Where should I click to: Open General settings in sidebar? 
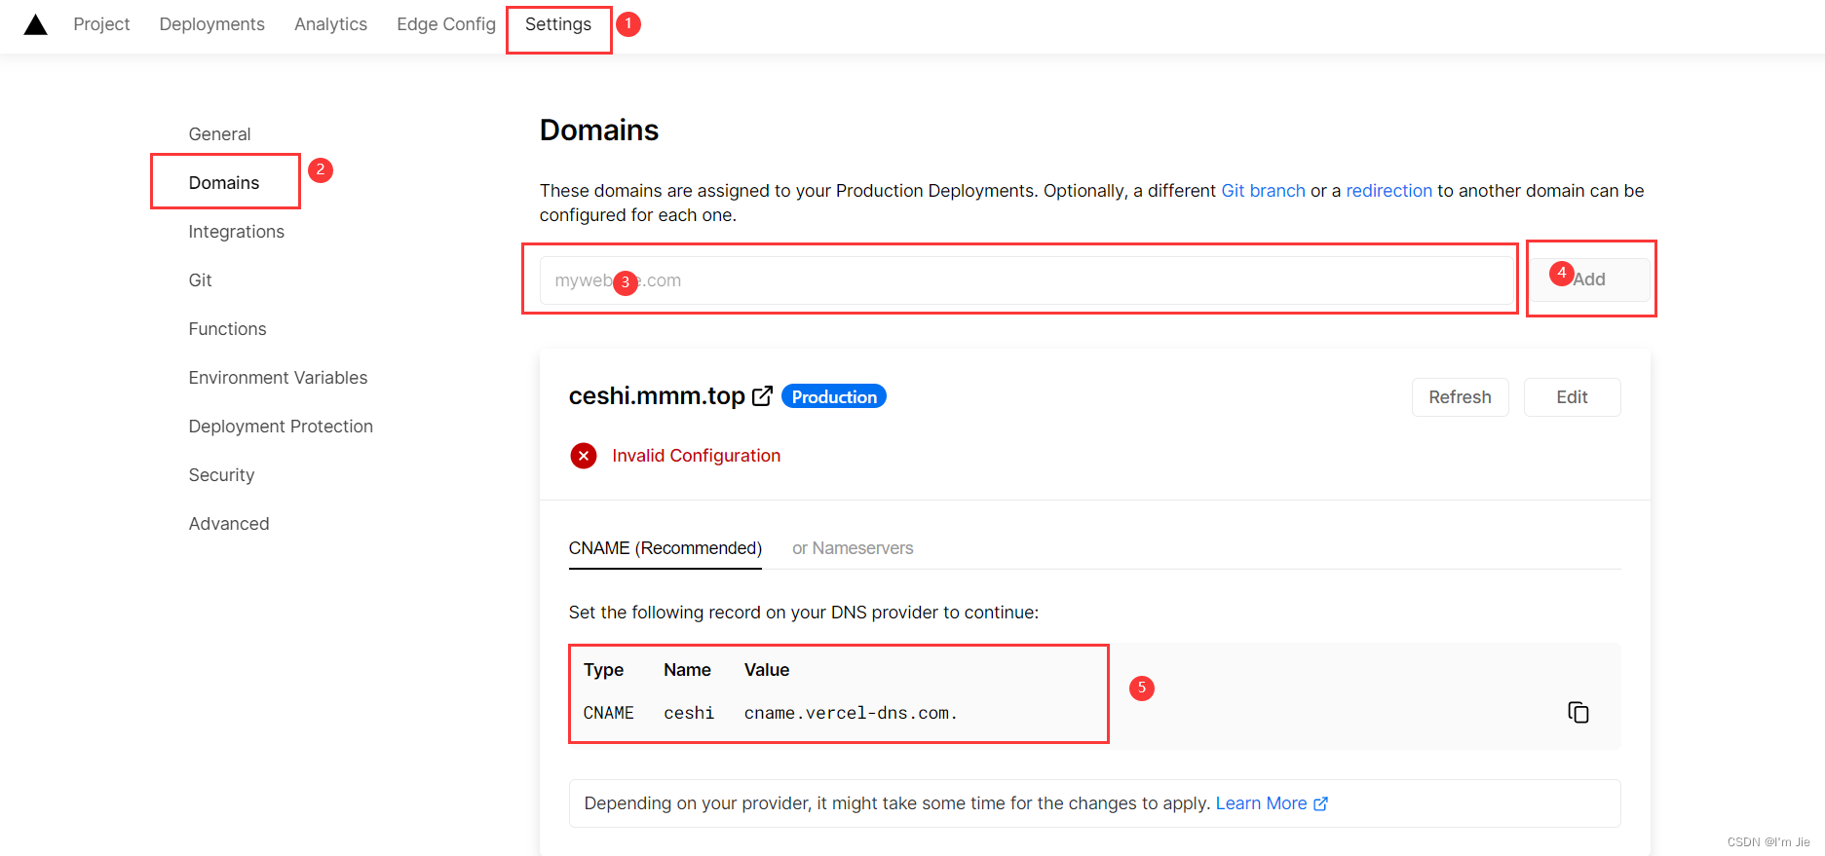219,134
